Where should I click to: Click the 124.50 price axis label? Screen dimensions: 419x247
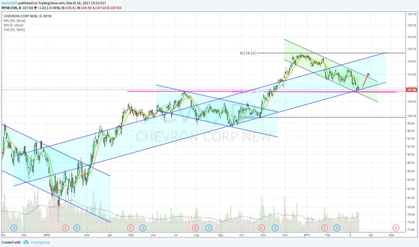tap(412, 37)
